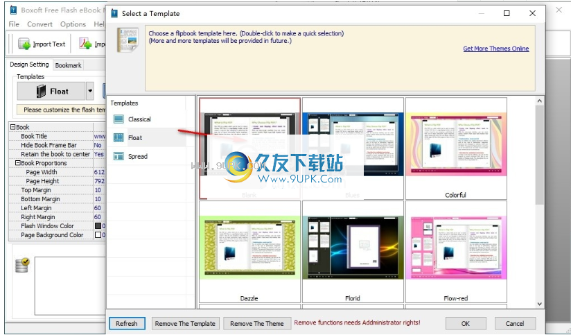Select the Spread template type icon

point(118,156)
